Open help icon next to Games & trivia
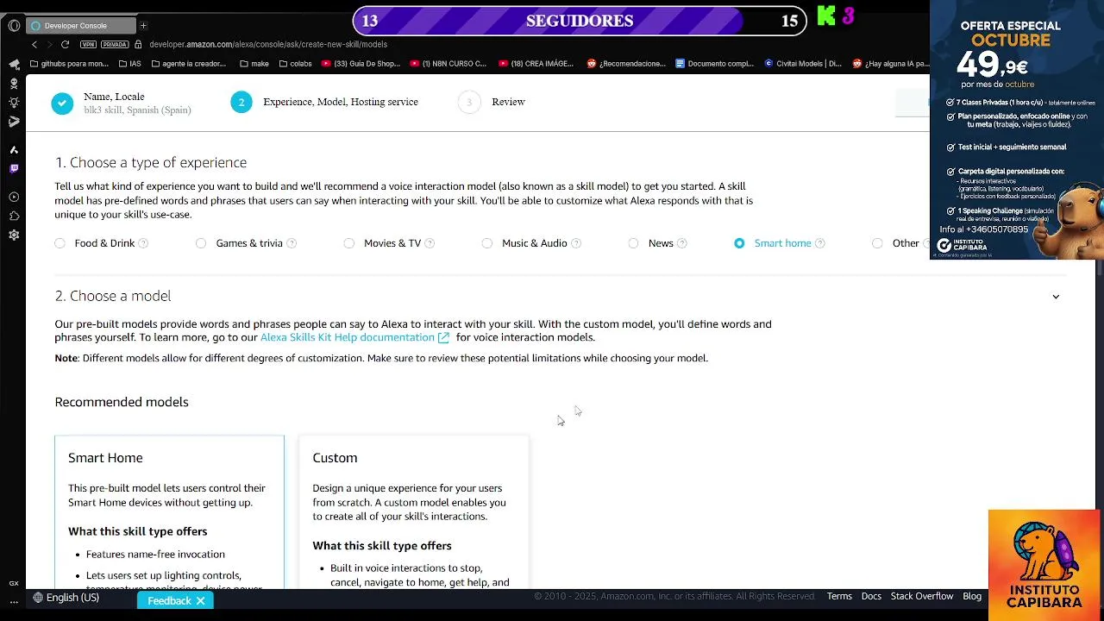The width and height of the screenshot is (1104, 621). click(x=292, y=243)
